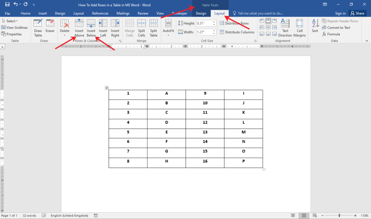Select Align Top Right alignment
371x219 pixels.
[275, 21]
